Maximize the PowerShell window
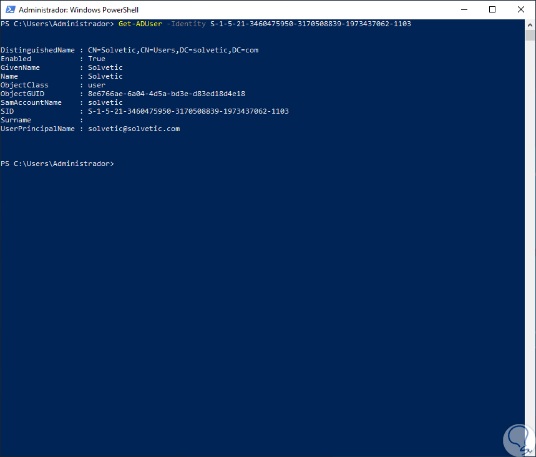Screen dimensions: 536x457 [492, 9]
